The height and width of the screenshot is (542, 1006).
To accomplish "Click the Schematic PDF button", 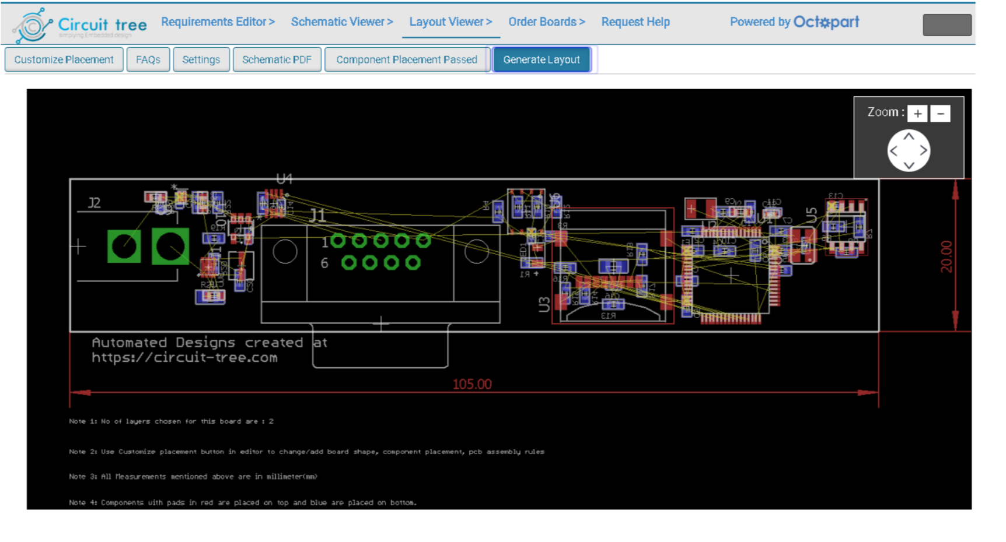I will pyautogui.click(x=277, y=59).
